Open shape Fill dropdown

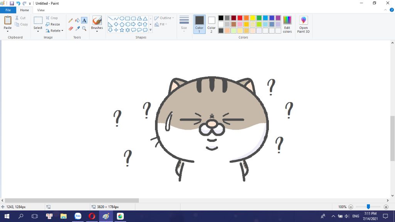tap(161, 24)
